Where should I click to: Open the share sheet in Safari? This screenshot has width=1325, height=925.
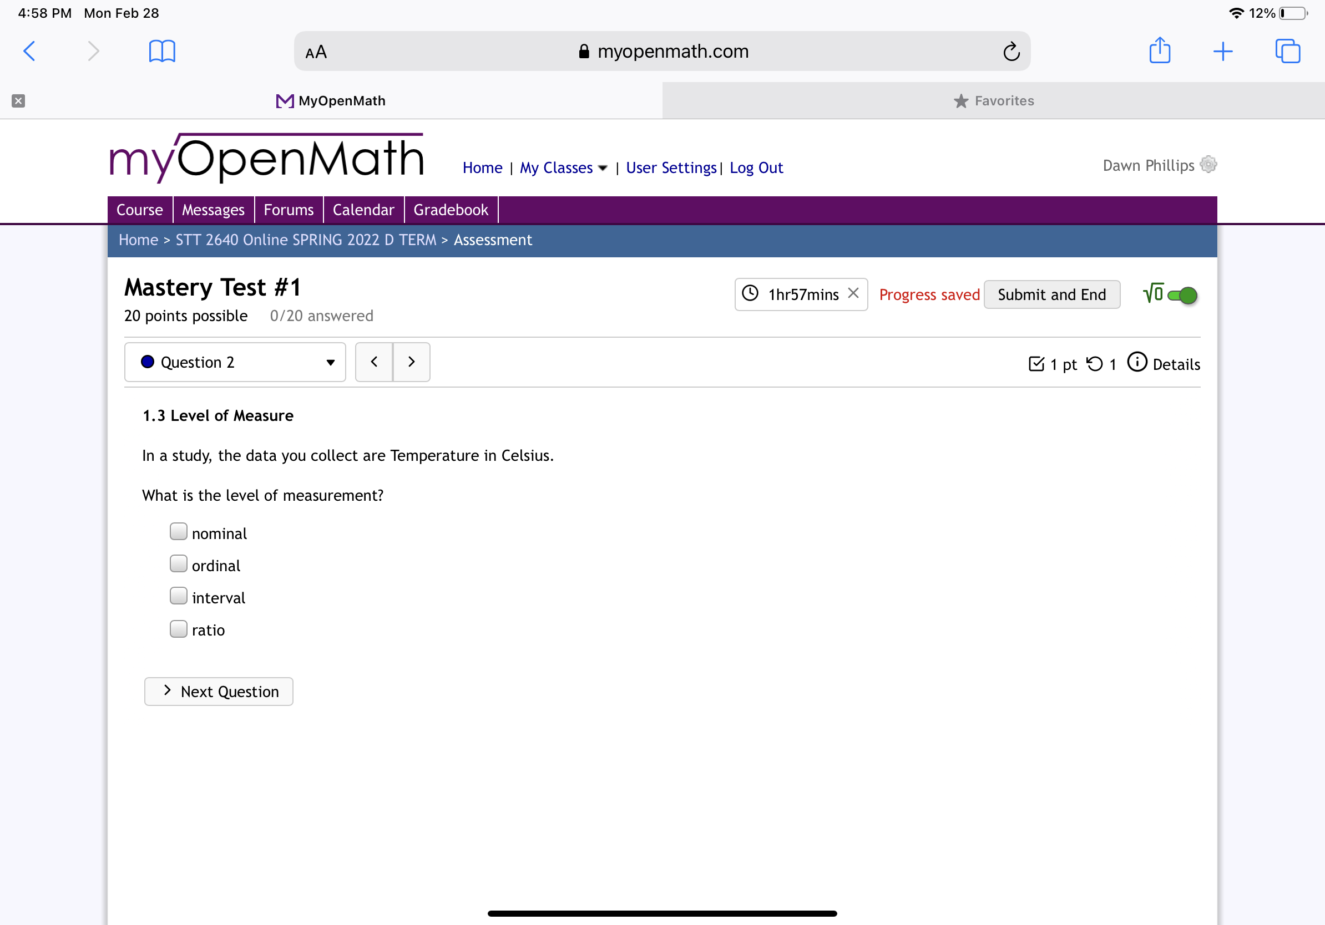[1161, 51]
